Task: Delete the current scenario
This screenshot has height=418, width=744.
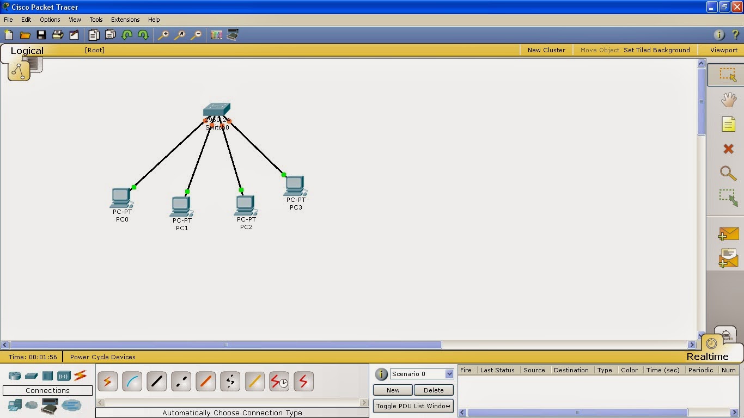Action: [434, 390]
